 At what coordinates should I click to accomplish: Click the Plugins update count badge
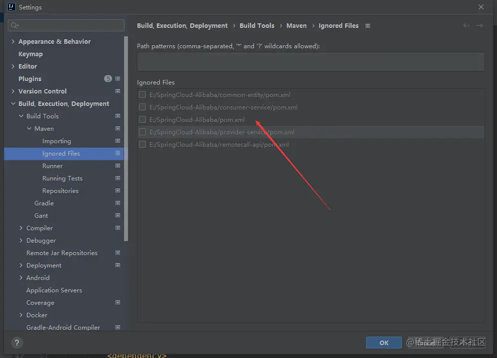pyautogui.click(x=108, y=79)
